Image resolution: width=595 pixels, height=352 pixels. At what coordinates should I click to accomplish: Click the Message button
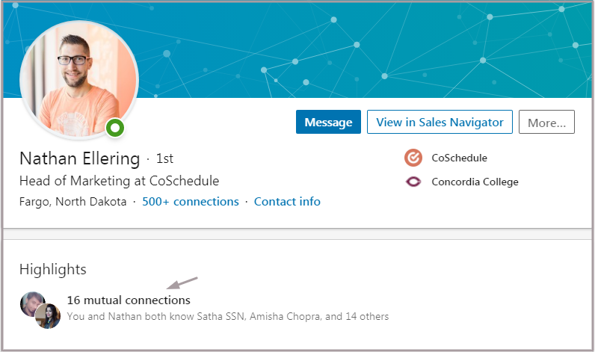coord(328,122)
